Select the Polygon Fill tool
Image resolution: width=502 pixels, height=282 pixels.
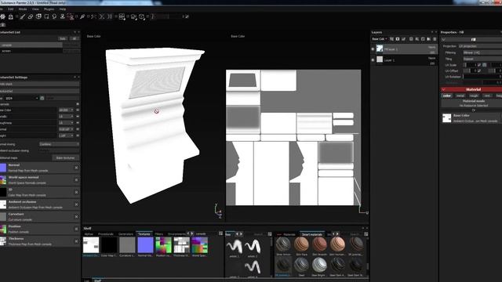[x=47, y=16]
